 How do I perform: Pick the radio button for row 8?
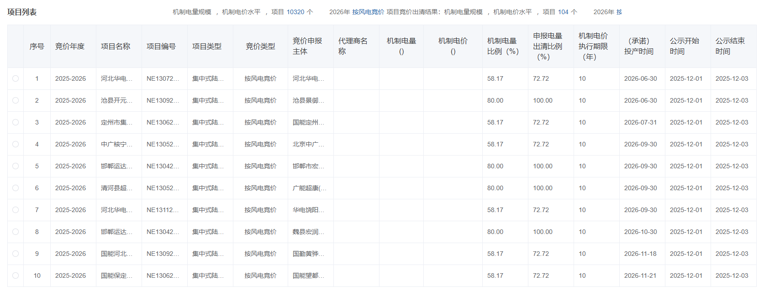pos(16,232)
